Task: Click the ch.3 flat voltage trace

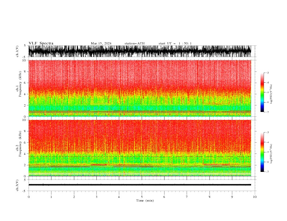Action: pos(140,185)
